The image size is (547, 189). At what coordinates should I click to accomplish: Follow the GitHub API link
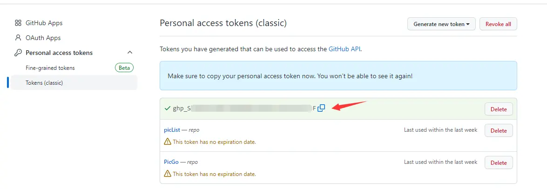click(344, 49)
